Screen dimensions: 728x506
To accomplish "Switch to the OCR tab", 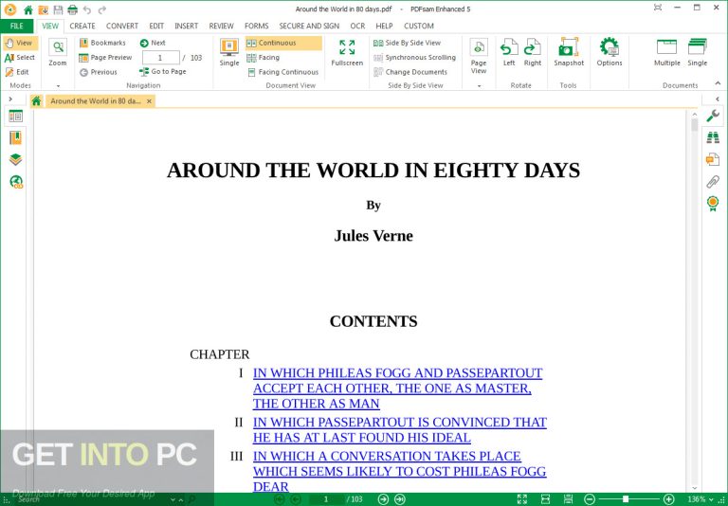I will tap(357, 26).
